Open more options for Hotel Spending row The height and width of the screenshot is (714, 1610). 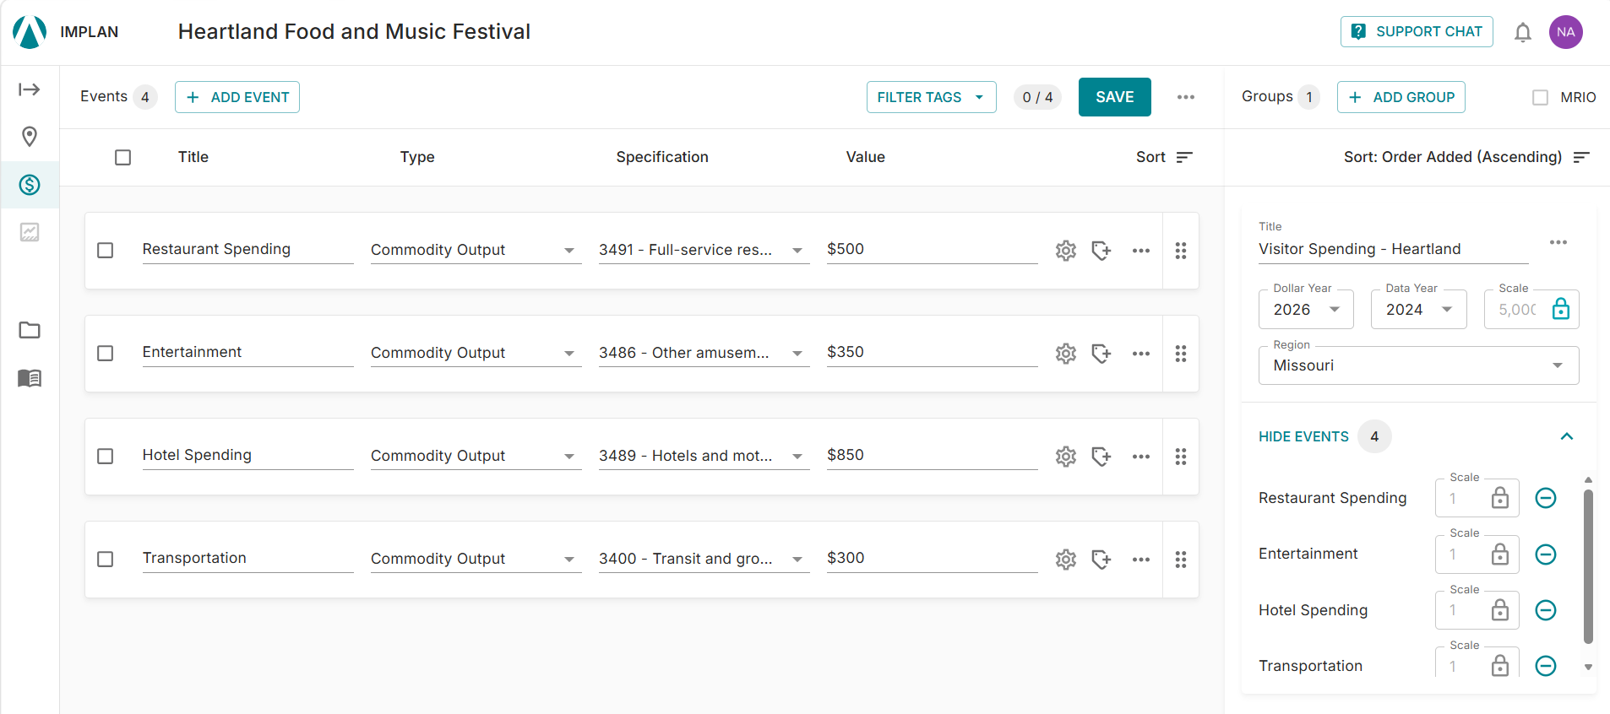[1141, 457]
